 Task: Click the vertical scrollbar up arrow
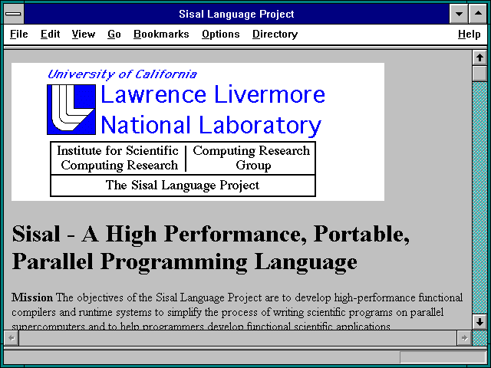(479, 58)
